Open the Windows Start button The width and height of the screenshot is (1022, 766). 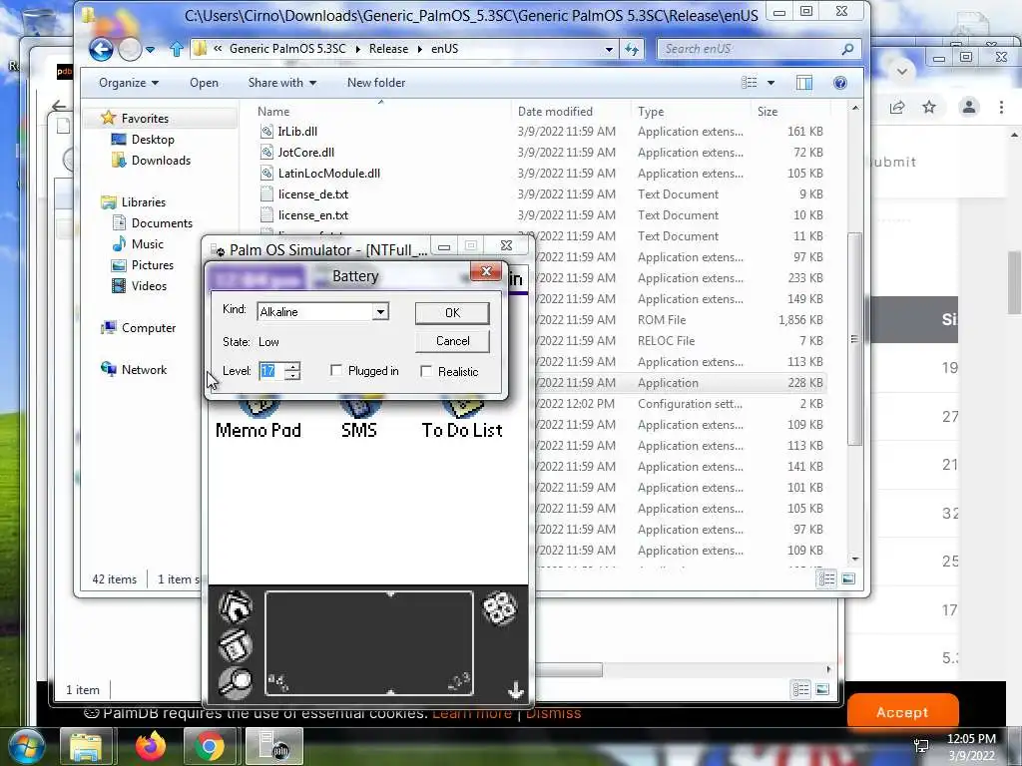[27, 746]
